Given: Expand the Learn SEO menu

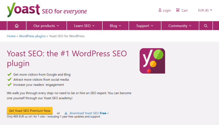Looking at the screenshot, I should pos(84,26).
